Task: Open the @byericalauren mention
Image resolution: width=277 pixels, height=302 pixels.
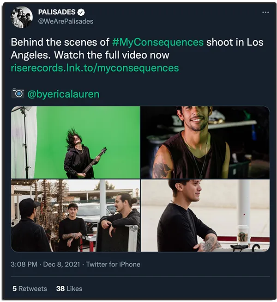Action: 64,94
